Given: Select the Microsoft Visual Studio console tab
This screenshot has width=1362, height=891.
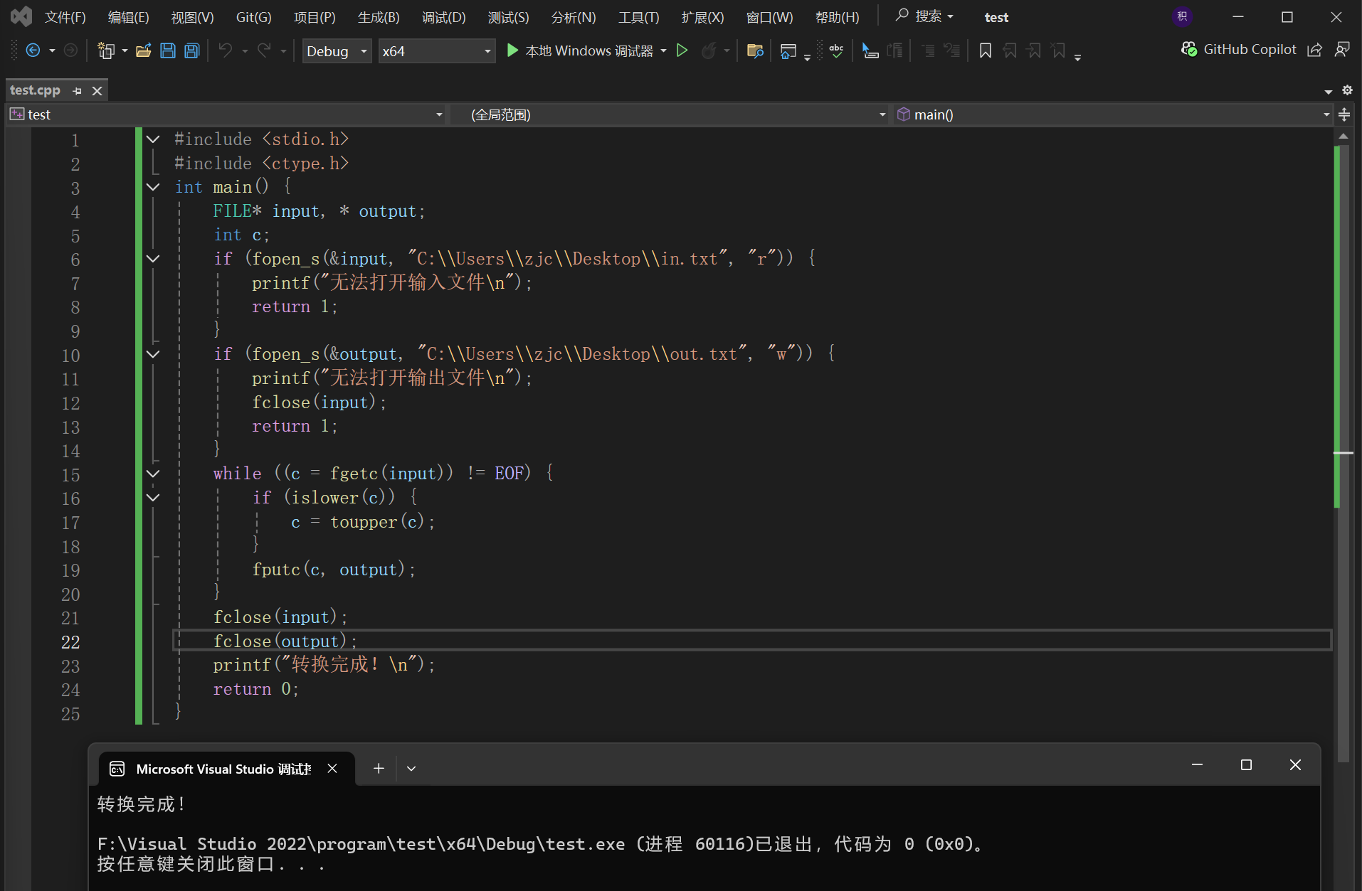Looking at the screenshot, I should click(x=226, y=769).
